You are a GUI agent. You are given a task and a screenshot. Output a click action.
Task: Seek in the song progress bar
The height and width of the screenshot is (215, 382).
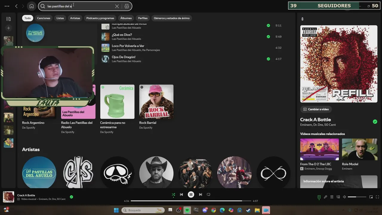[191, 201]
